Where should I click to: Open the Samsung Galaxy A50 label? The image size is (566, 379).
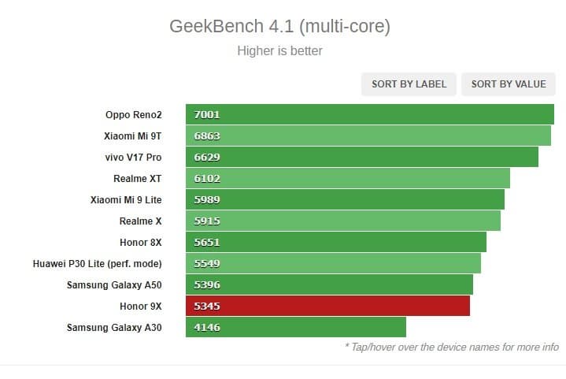(x=114, y=285)
